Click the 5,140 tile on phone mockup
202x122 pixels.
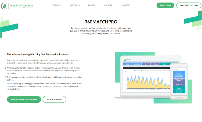pyautogui.click(x=179, y=80)
